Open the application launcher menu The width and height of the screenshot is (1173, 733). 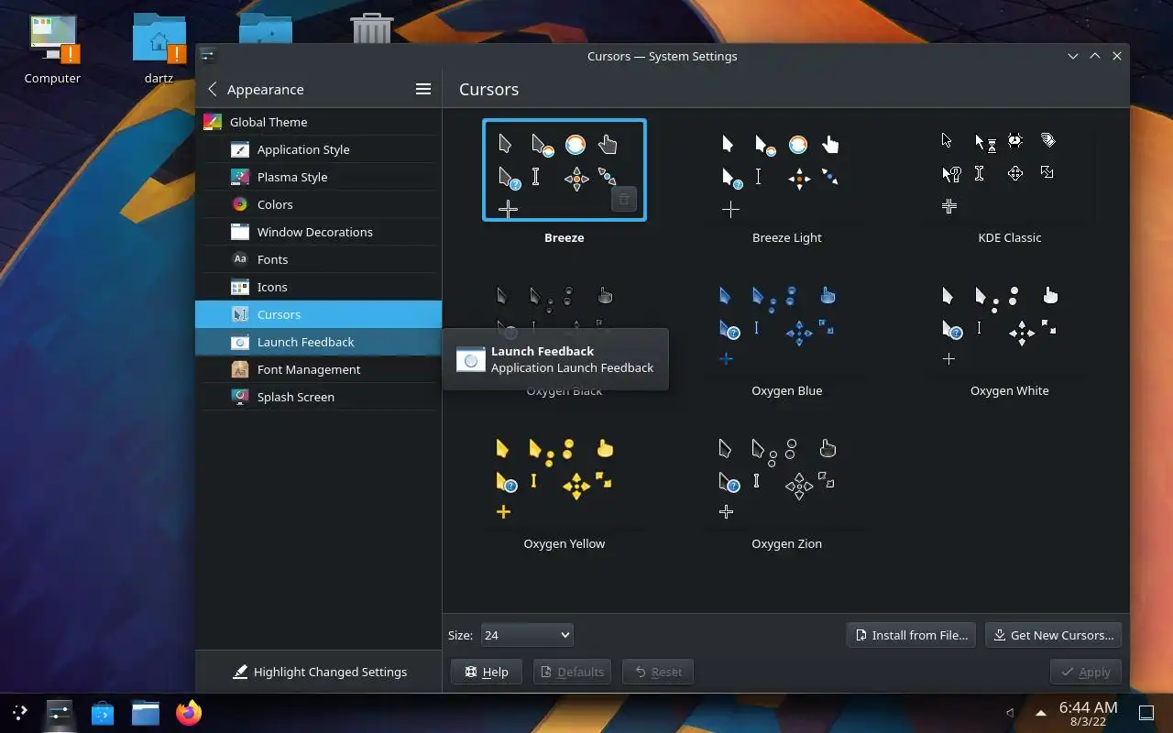coord(19,712)
